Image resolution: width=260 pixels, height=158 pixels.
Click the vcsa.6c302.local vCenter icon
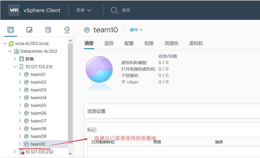coord(11,44)
